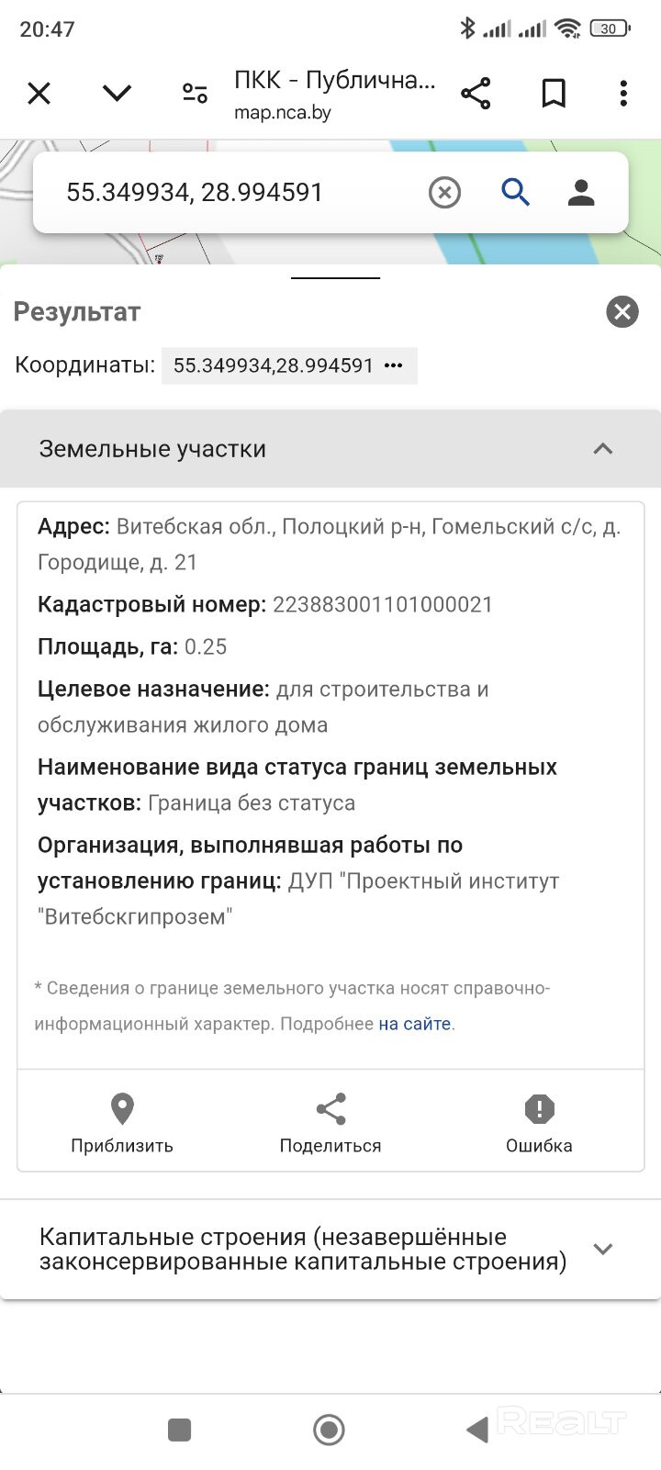Open the three-dot browser menu
This screenshot has width=661, height=1470.
623,94
